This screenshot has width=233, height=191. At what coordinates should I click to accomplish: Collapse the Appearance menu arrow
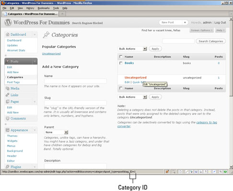click(35, 130)
